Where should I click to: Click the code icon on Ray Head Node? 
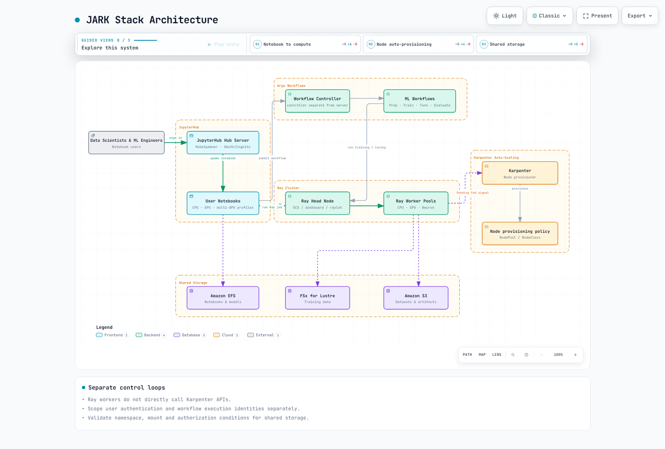tap(290, 196)
